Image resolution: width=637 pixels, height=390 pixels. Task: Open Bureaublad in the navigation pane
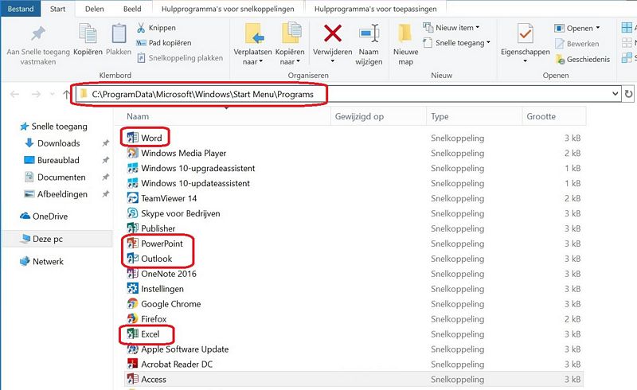click(x=58, y=160)
